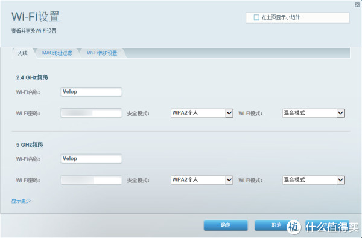Open the Wi-Fi保护设置 tab
The height and width of the screenshot is (238, 362).
point(102,53)
